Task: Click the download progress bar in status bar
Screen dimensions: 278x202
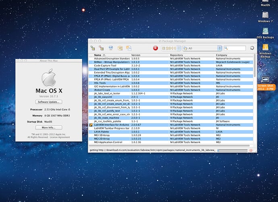Action: [232, 150]
